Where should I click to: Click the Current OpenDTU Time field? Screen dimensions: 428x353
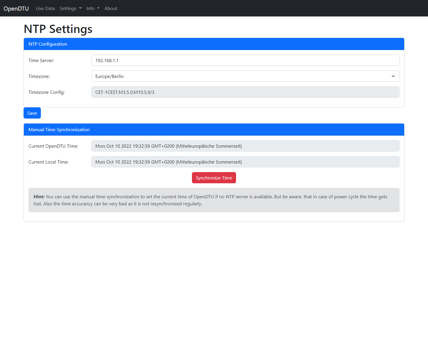pyautogui.click(x=245, y=146)
